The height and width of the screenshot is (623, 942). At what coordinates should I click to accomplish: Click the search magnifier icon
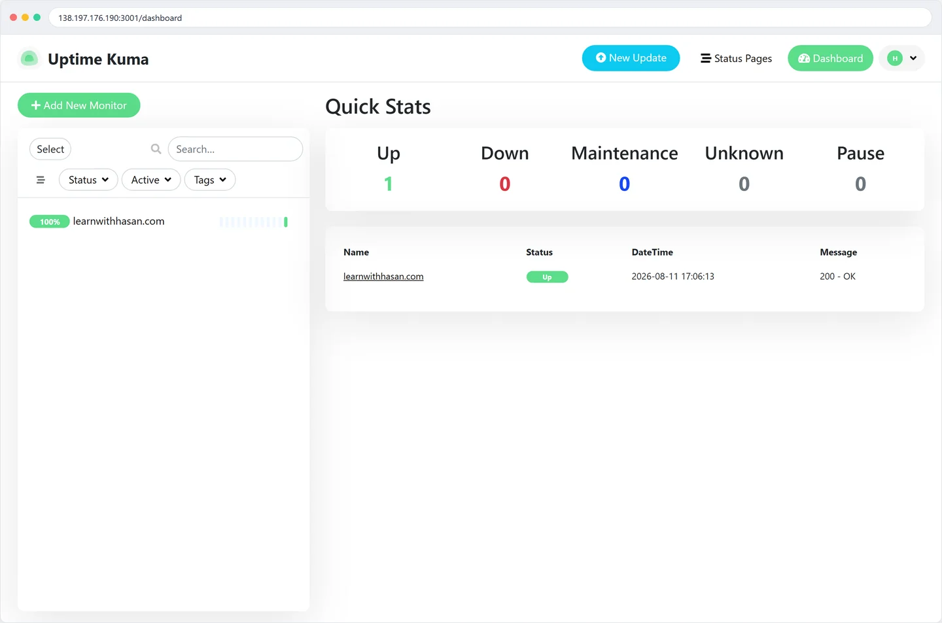156,149
